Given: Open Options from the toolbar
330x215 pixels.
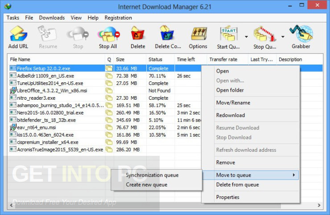Looking at the screenshot, I should (x=198, y=37).
